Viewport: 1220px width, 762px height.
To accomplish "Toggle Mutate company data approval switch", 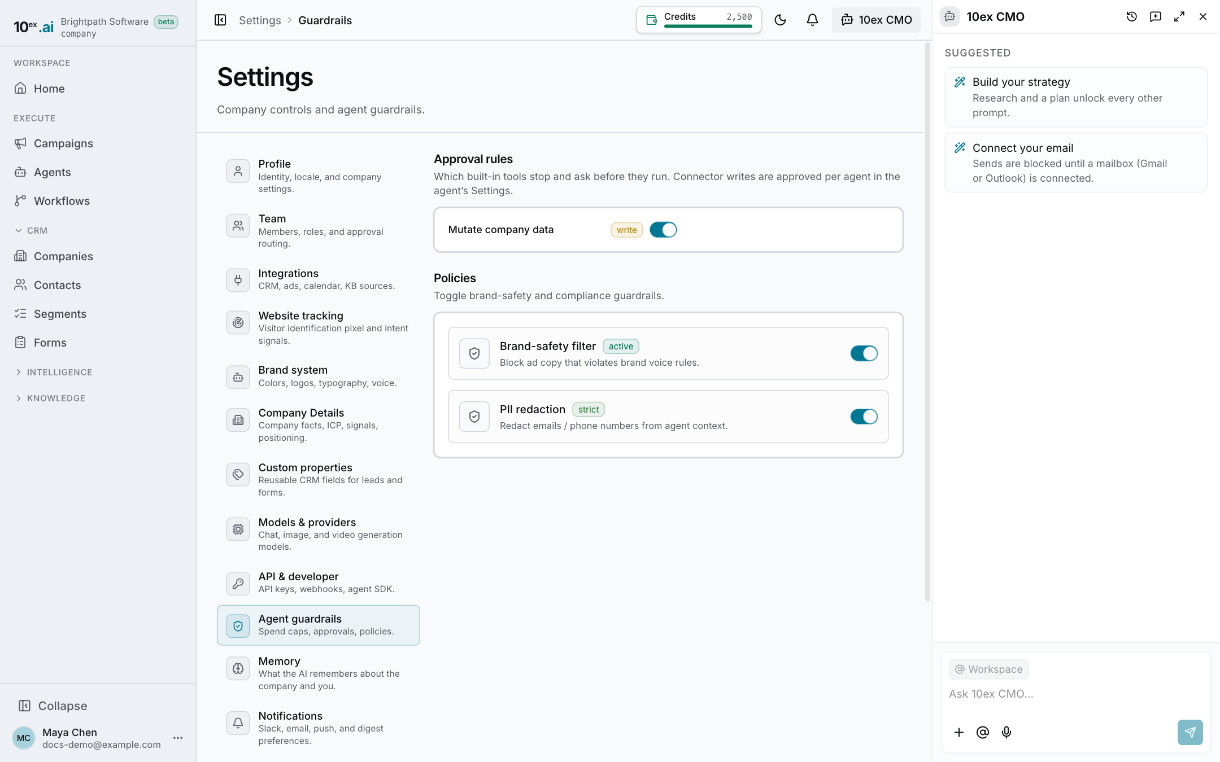I will 663,230.
